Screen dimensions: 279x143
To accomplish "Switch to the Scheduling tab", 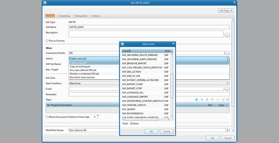I will (x=64, y=16).
